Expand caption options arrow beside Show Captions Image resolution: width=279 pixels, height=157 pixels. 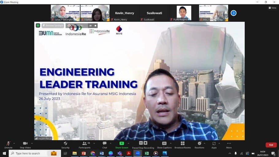click(x=171, y=143)
